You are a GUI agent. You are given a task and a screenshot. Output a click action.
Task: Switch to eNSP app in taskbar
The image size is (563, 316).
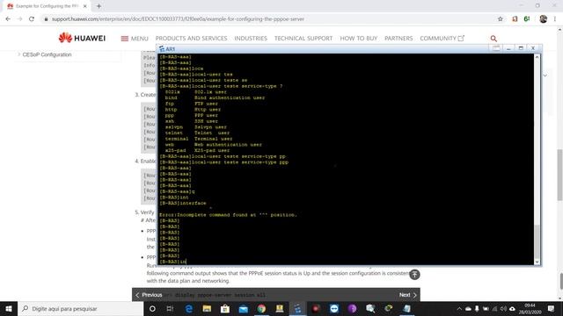(297, 308)
